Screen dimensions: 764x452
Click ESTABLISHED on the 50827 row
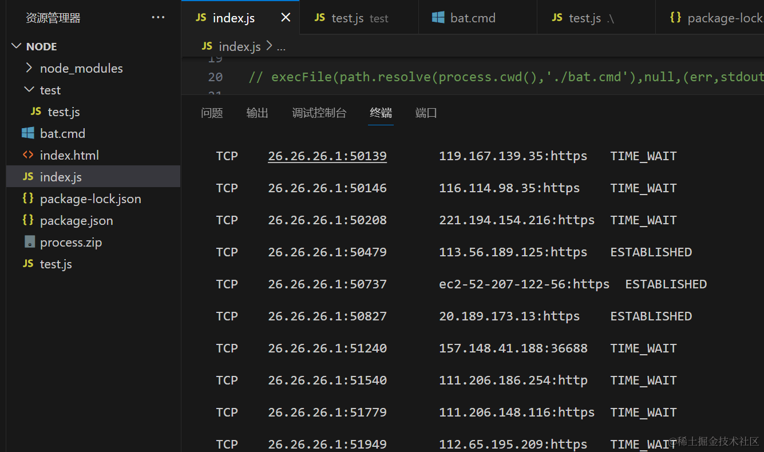pyautogui.click(x=651, y=316)
